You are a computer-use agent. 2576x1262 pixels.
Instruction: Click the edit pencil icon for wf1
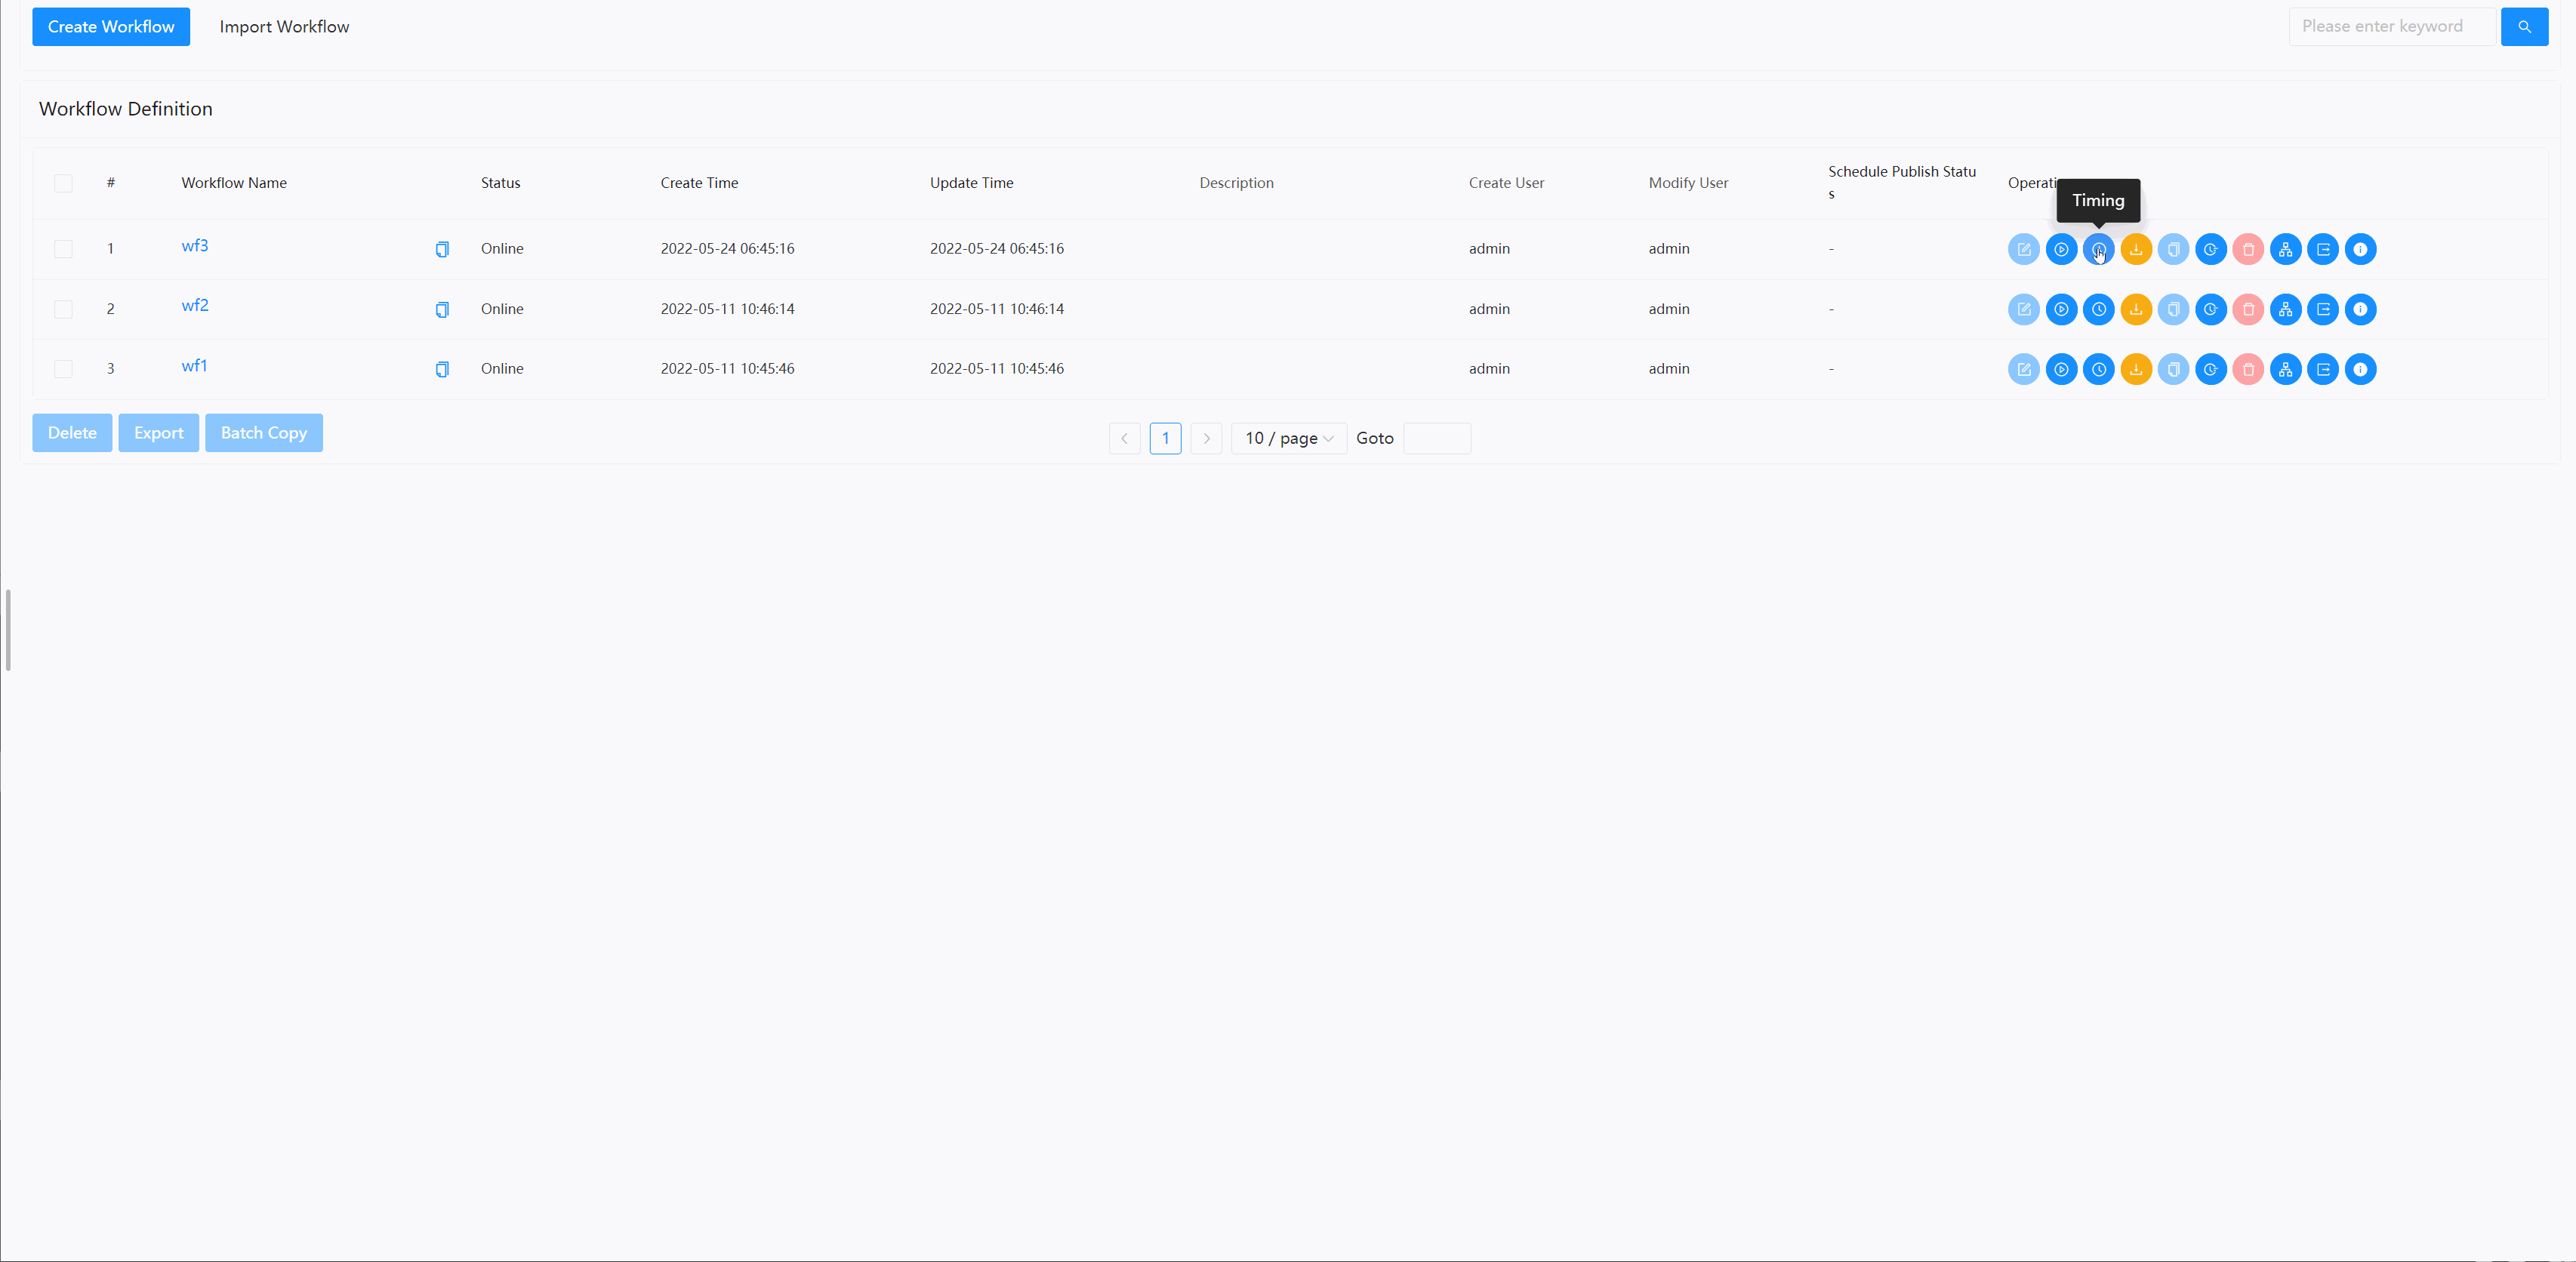point(2024,369)
